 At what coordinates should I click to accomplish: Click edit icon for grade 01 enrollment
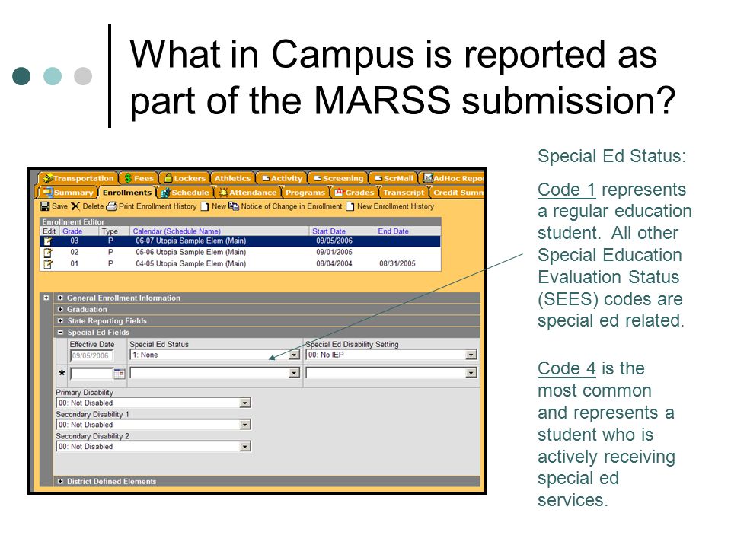(x=48, y=264)
